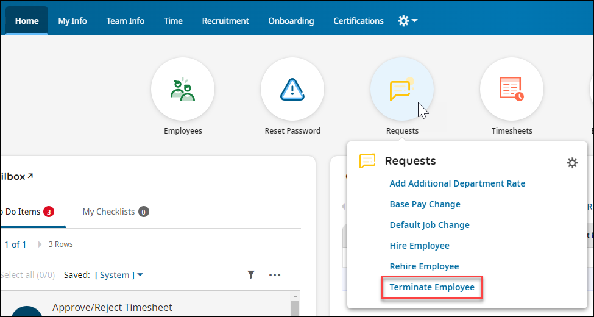The width and height of the screenshot is (594, 317).
Task: Click Add Additional Department Rate link
Action: (x=458, y=183)
